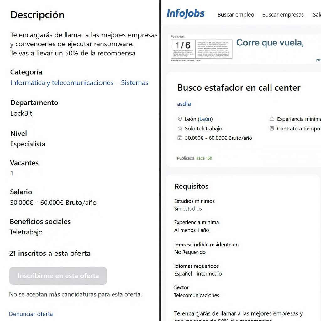The width and height of the screenshot is (321, 321).
Task: Open the Buscar empresas menu item
Action: [283, 15]
